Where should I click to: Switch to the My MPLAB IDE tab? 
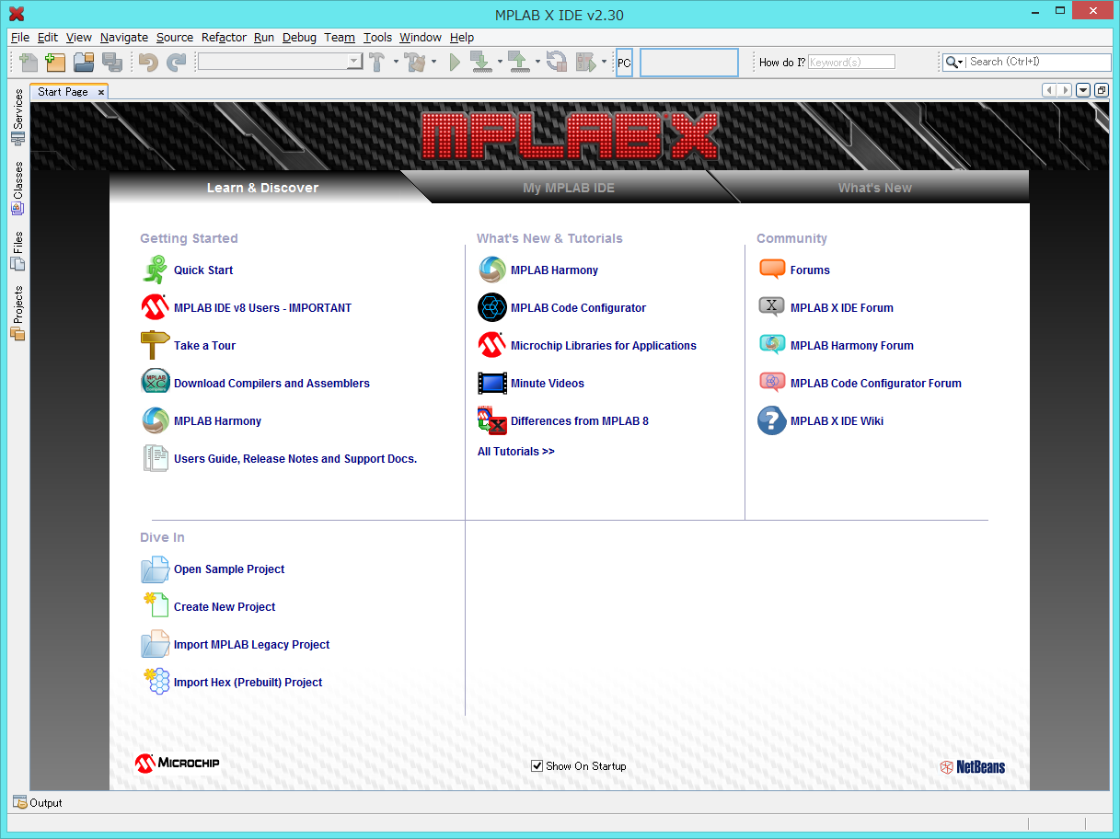[568, 188]
